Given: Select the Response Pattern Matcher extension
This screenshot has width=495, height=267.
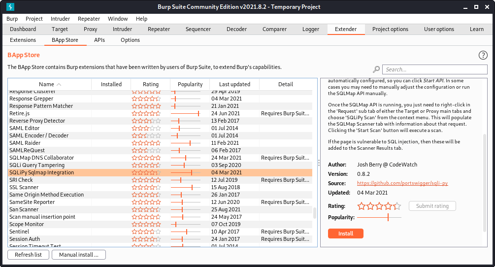Looking at the screenshot, I should click(160, 106).
